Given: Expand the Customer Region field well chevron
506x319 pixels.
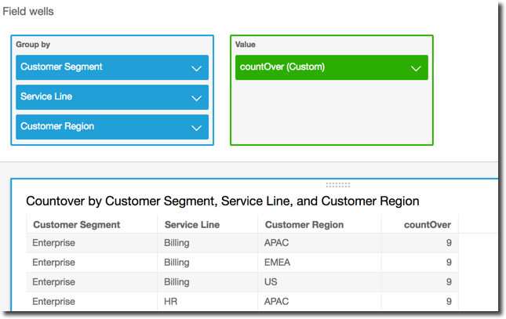Looking at the screenshot, I should click(196, 128).
